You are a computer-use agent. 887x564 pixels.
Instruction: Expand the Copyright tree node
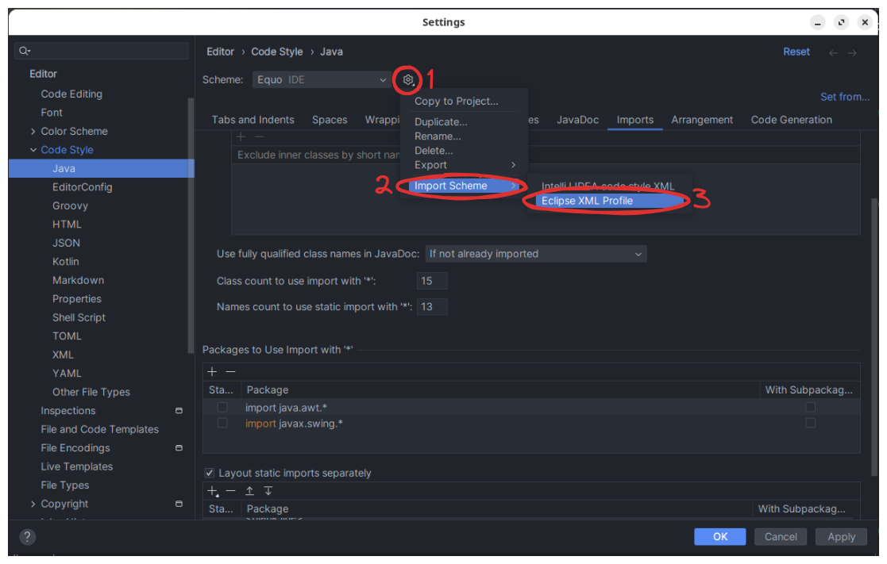click(x=33, y=504)
